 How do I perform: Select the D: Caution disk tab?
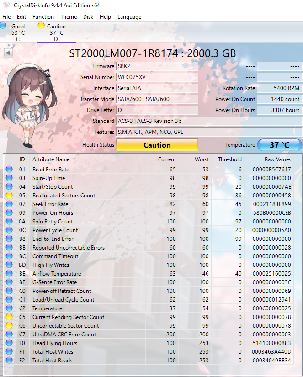57,32
